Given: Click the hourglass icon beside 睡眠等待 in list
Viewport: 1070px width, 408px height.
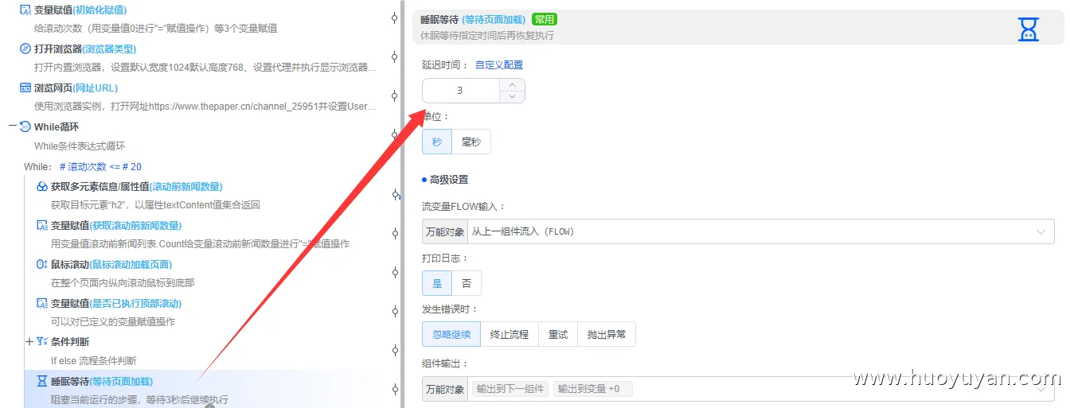Looking at the screenshot, I should pos(42,381).
